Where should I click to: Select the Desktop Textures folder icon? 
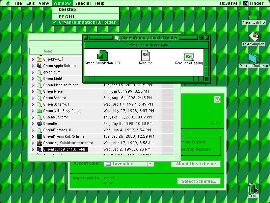pyautogui.click(x=253, y=58)
